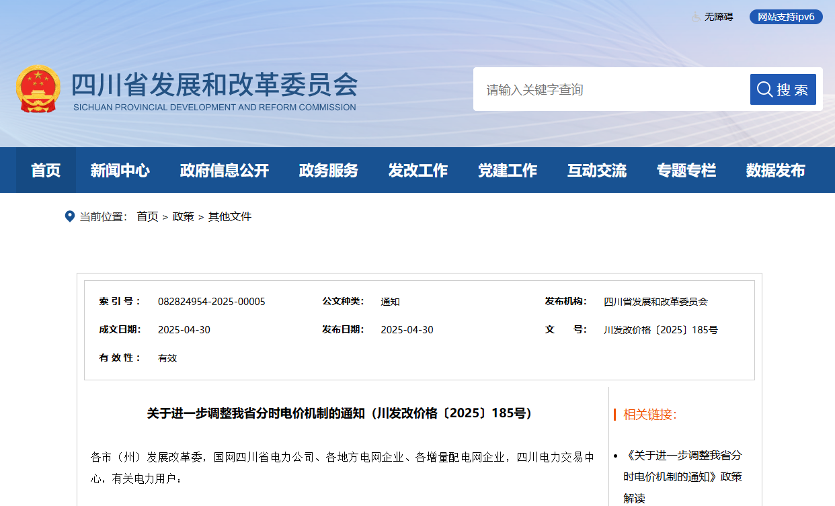
Task: Open the 新闻中心 menu
Action: point(120,171)
